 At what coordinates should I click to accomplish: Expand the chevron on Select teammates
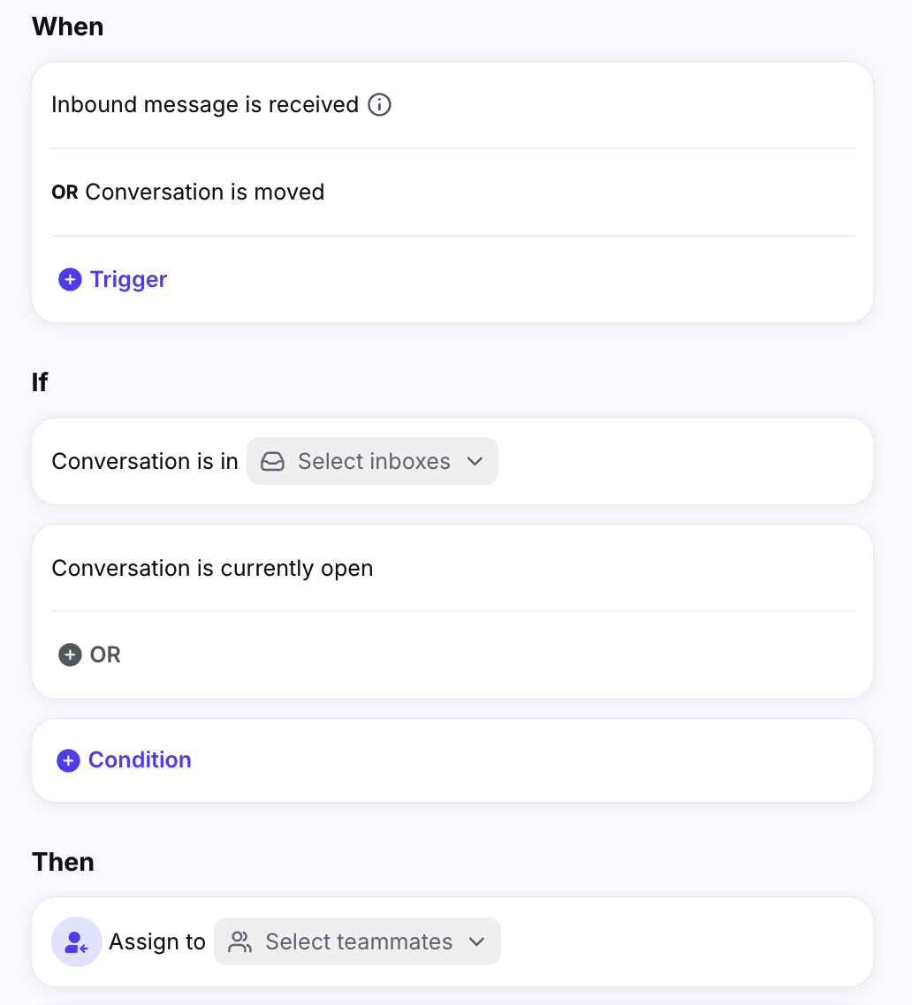tap(477, 942)
